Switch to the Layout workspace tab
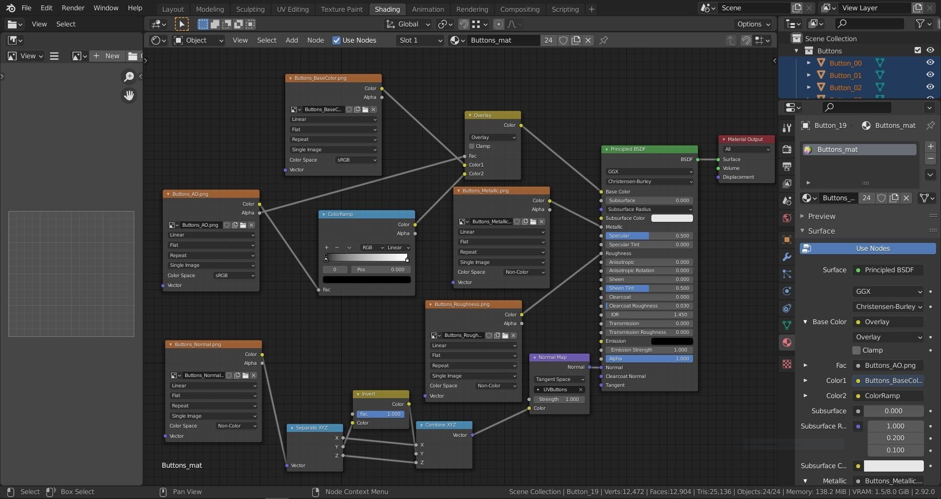Viewport: 941px width, 499px height. point(173,9)
